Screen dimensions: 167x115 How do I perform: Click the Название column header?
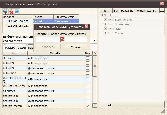tap(127, 11)
